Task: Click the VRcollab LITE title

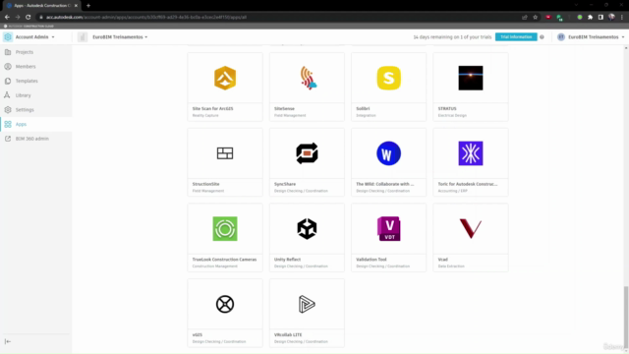Action: click(288, 335)
